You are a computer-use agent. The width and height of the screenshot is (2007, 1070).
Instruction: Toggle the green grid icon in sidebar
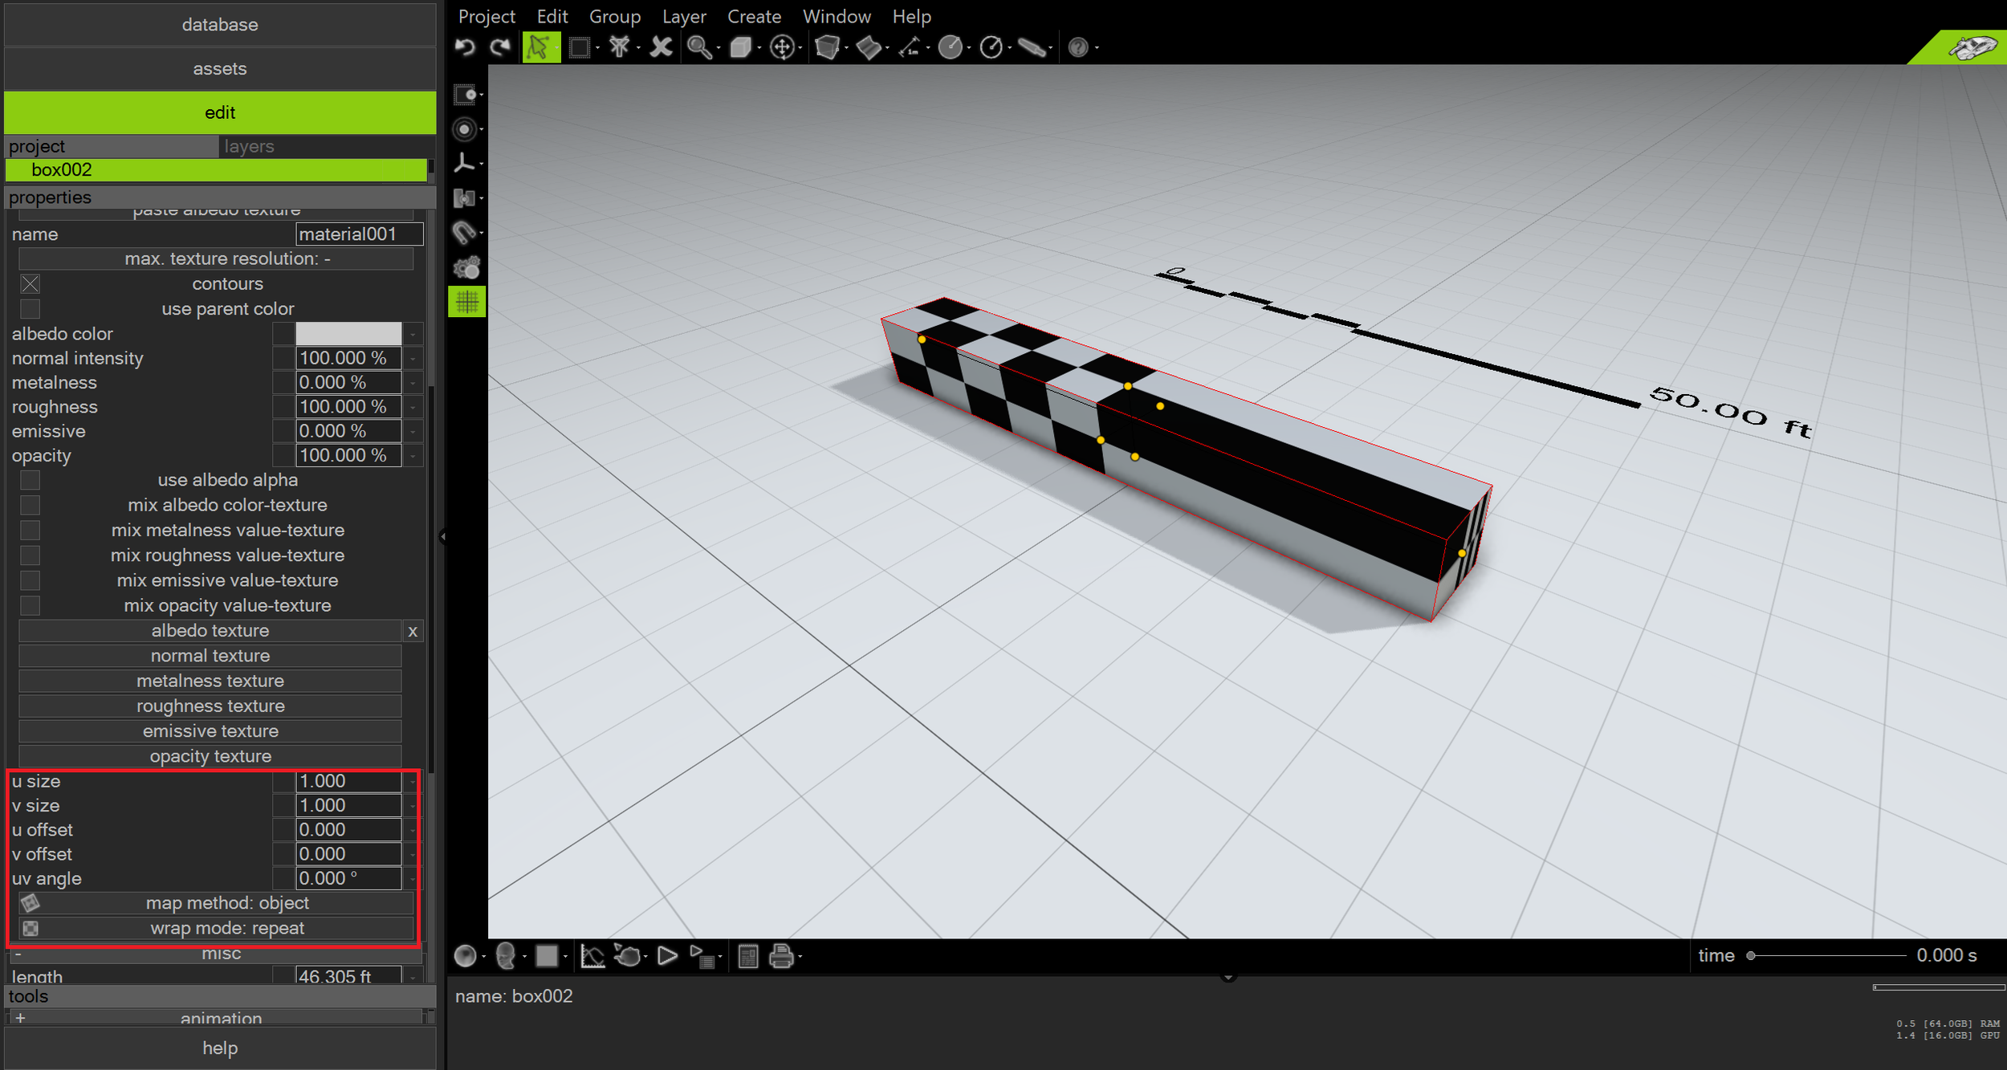(x=466, y=303)
